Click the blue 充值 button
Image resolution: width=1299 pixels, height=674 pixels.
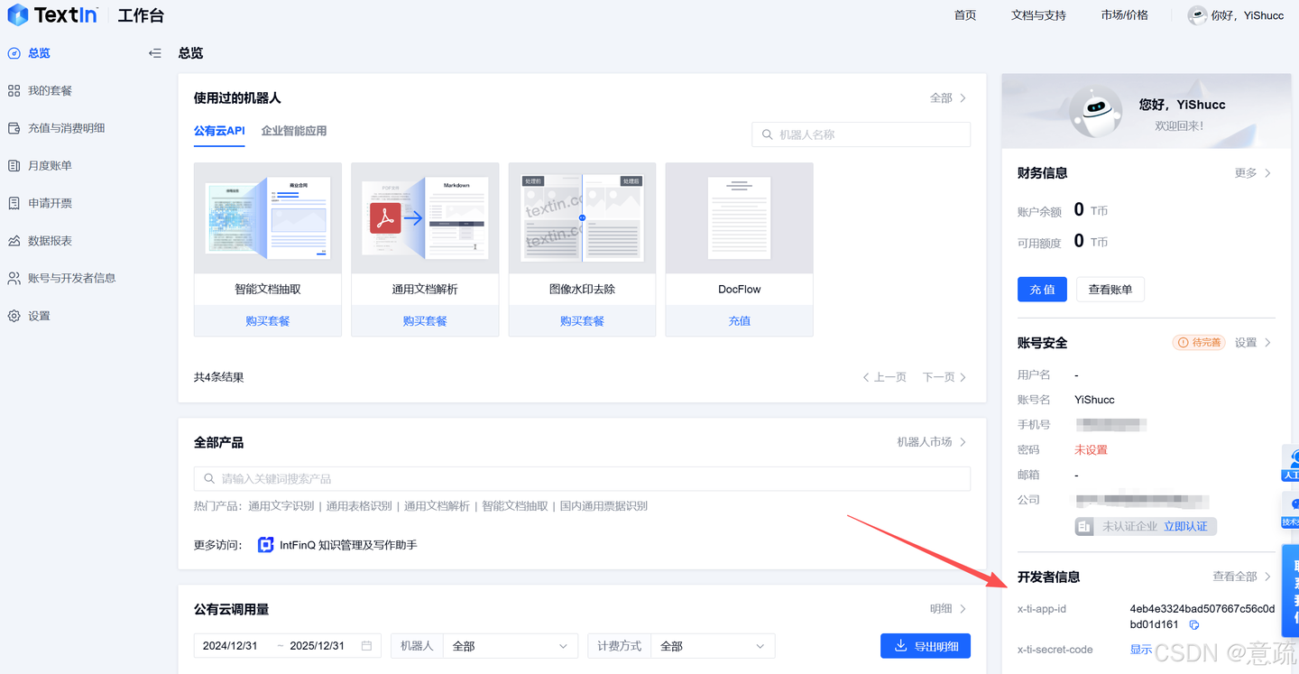pos(1042,290)
